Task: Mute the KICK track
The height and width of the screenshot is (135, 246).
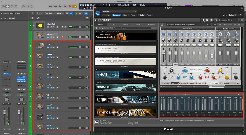Action: coord(51,47)
